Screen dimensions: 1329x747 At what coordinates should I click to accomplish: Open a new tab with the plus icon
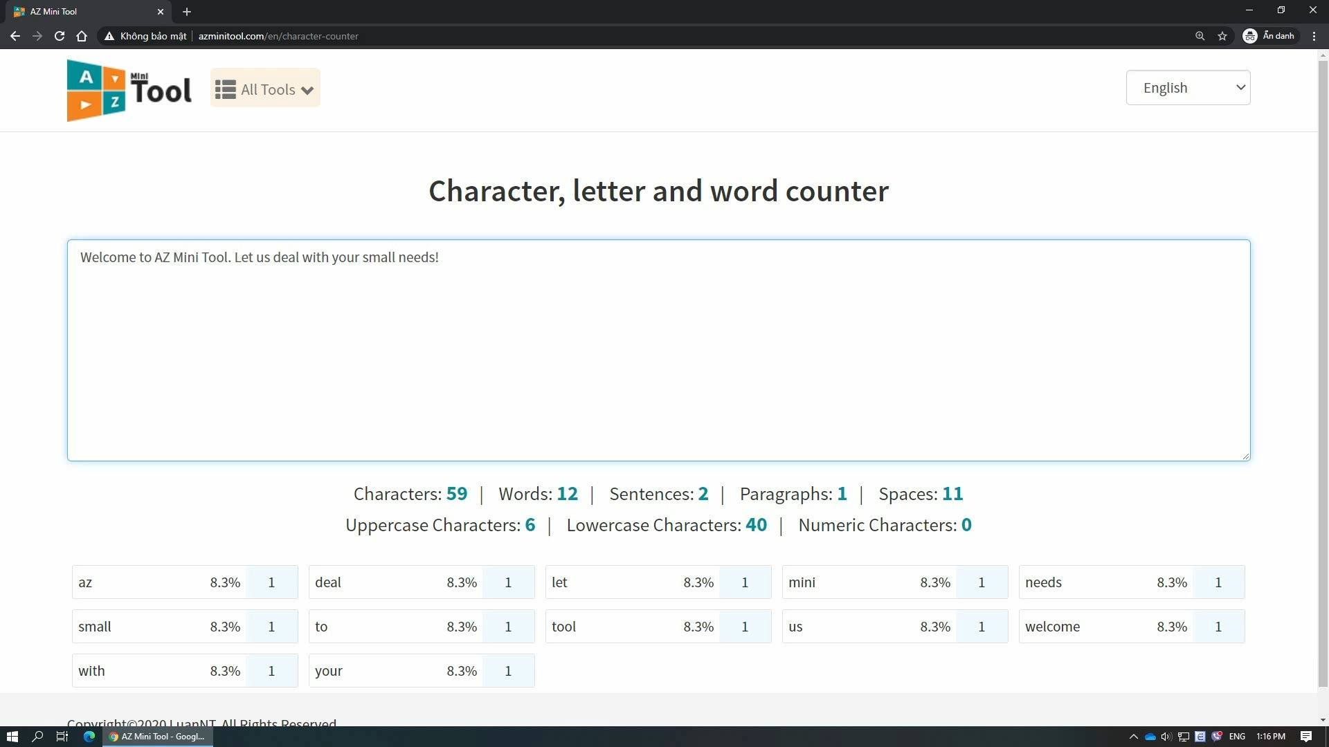coord(187,12)
